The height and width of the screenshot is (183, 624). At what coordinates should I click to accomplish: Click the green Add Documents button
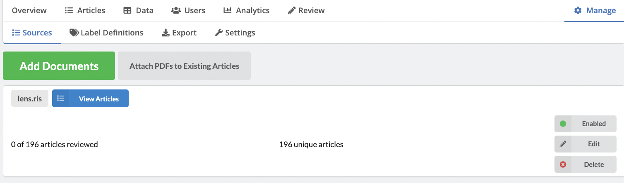pyautogui.click(x=59, y=66)
